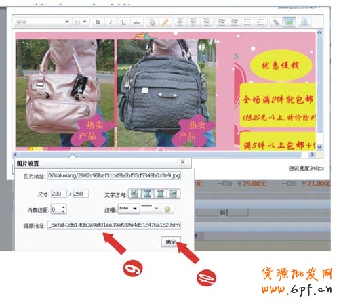Choose fourth text wrap direction option

point(174,194)
